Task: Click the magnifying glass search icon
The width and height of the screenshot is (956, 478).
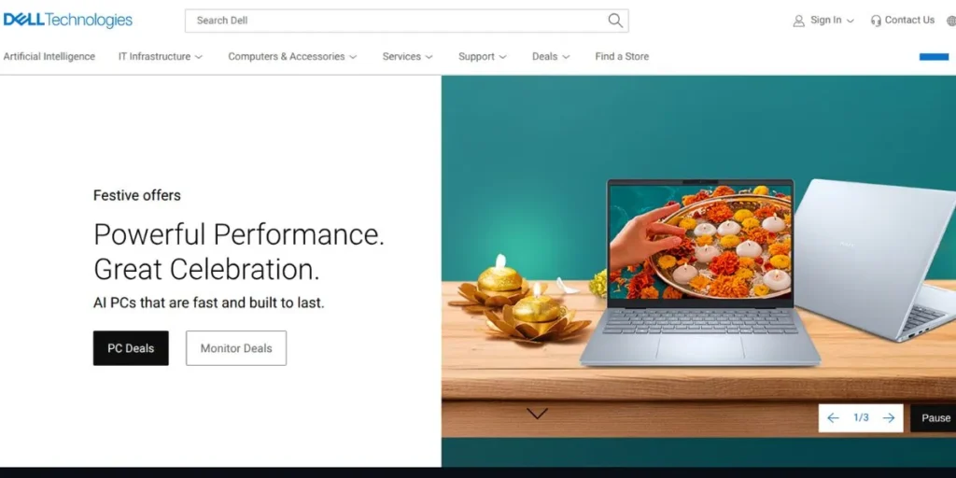Action: coord(615,21)
